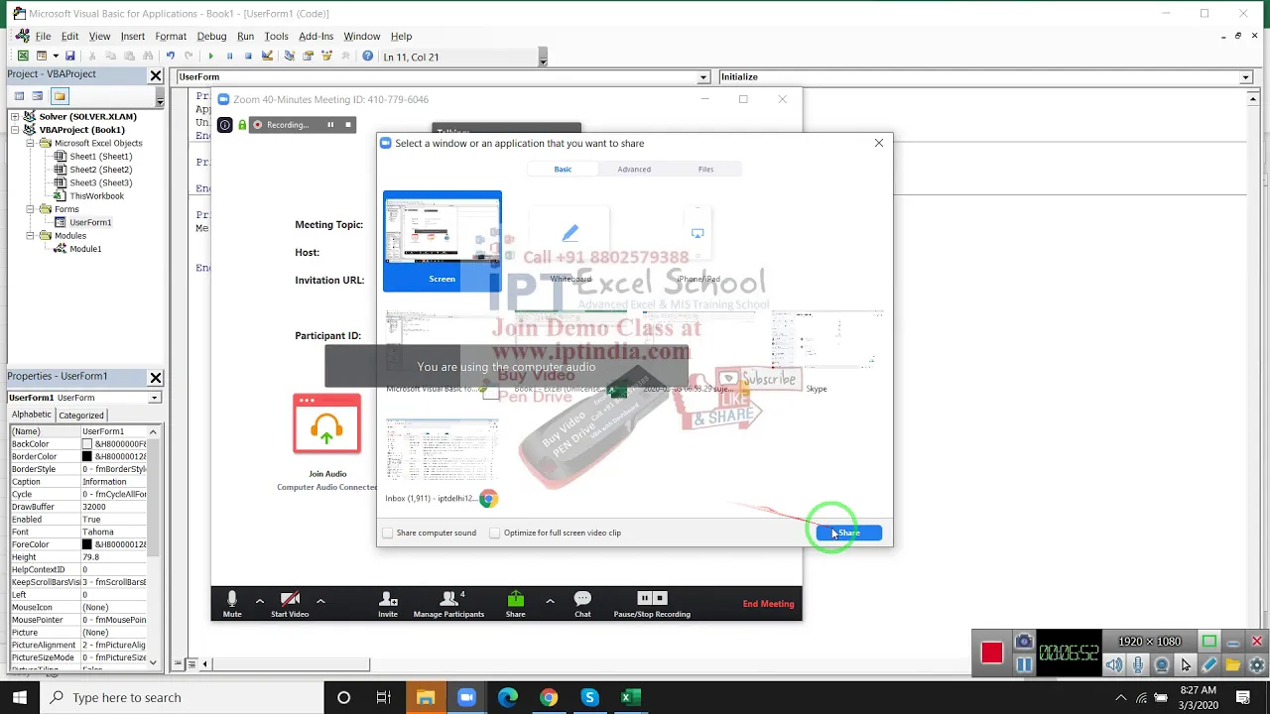
Task: Click the blue Help question mark icon
Action: [367, 57]
